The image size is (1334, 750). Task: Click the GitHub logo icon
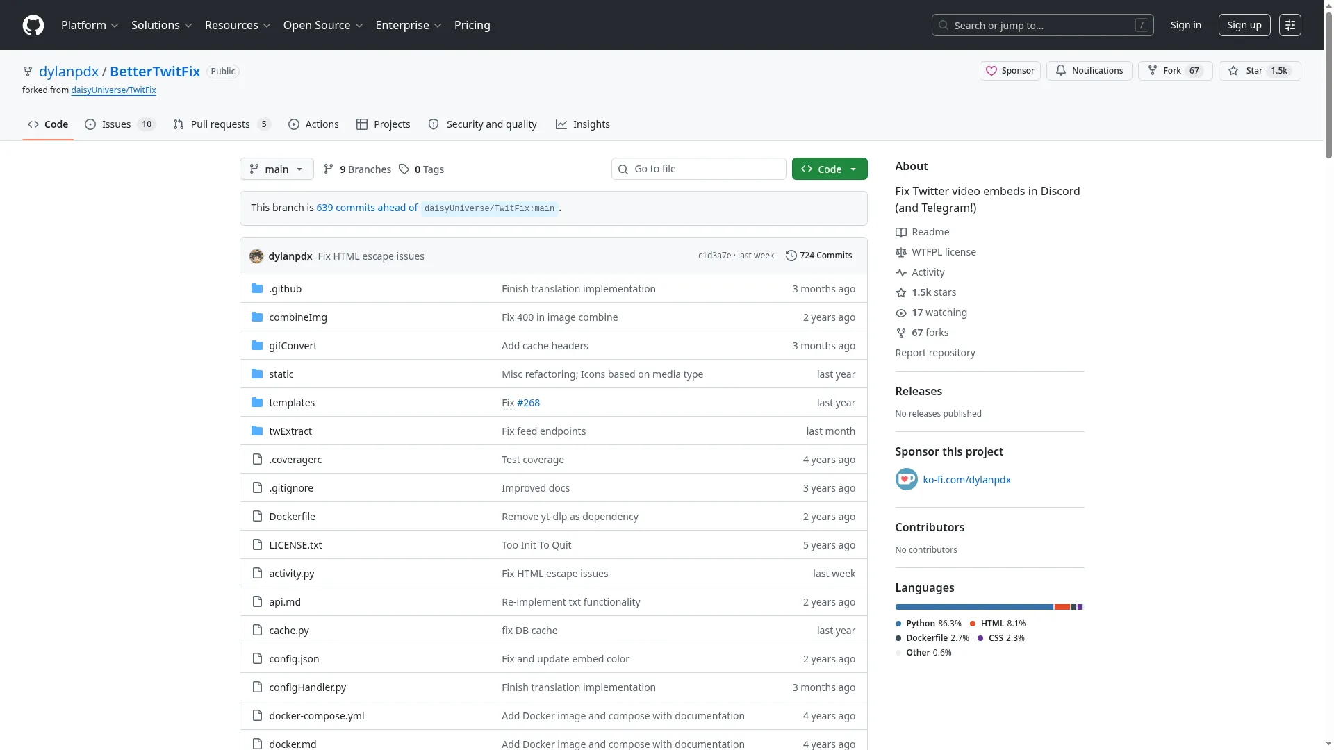[33, 25]
